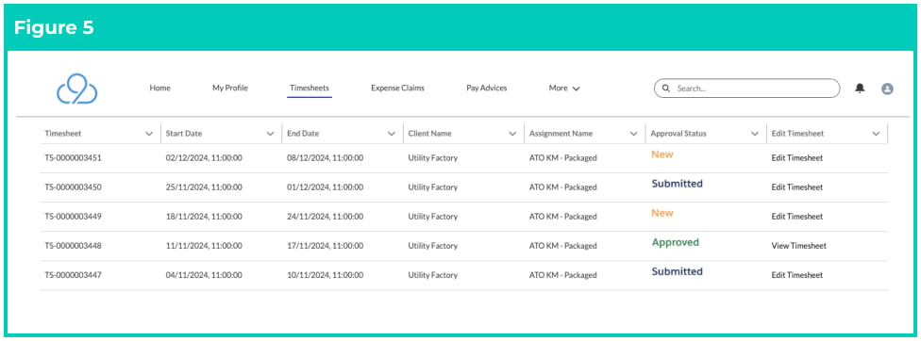Click ATO KM - Packaged in TS-0000003450 row

[x=562, y=187]
